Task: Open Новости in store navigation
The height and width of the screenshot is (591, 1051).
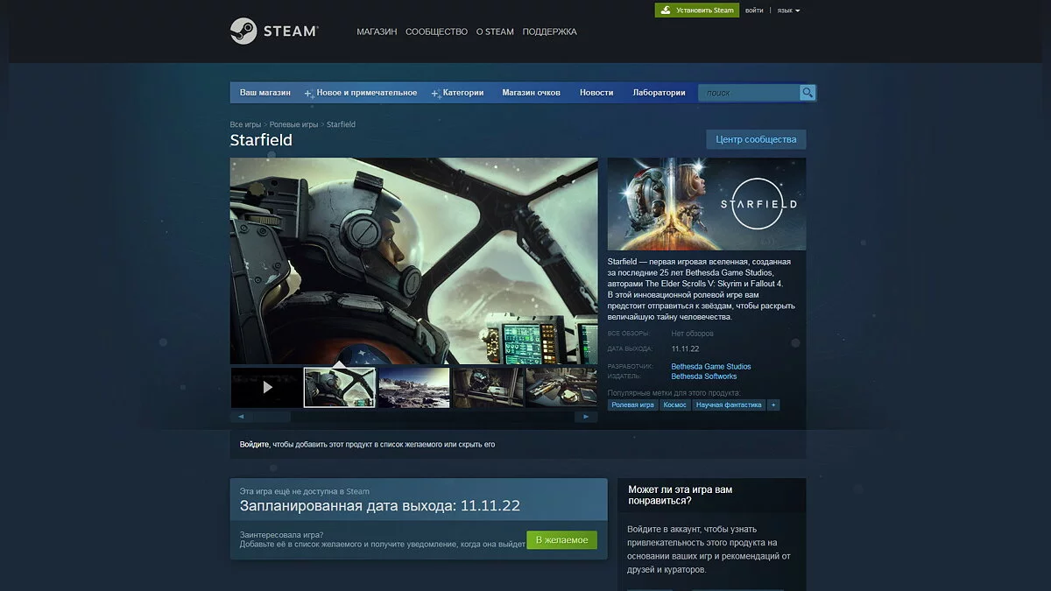Action: pyautogui.click(x=596, y=93)
